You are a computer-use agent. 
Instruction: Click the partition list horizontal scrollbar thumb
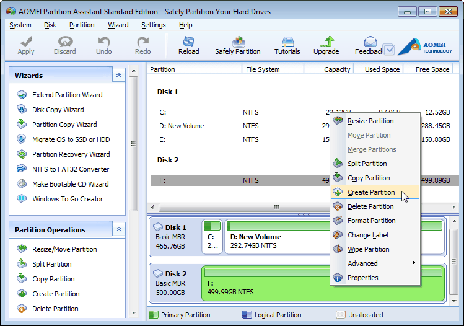pyautogui.click(x=276, y=207)
